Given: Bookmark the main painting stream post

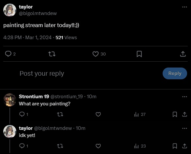Looking at the screenshot, I should 139,54.
